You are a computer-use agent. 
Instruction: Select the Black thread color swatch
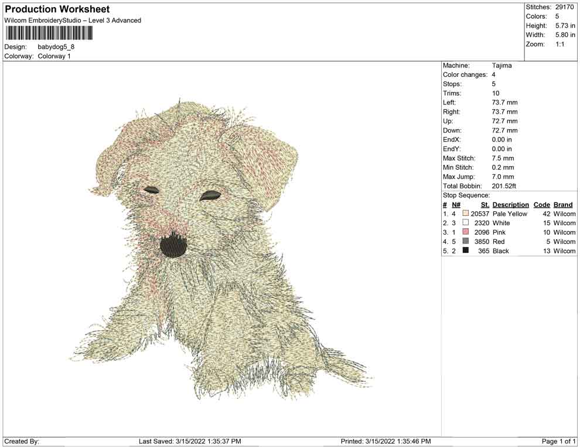465,250
